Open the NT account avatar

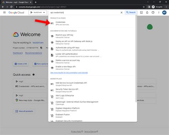pos(164,12)
